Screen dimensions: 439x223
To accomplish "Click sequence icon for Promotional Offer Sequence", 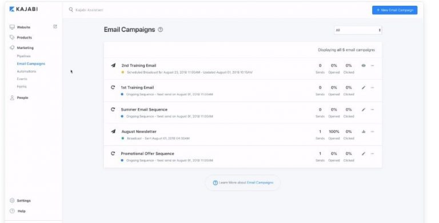I will [x=113, y=153].
